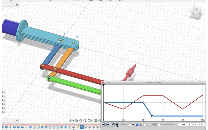
Task: Click the white joint glyph on the cyan arm
Action: (61, 42)
